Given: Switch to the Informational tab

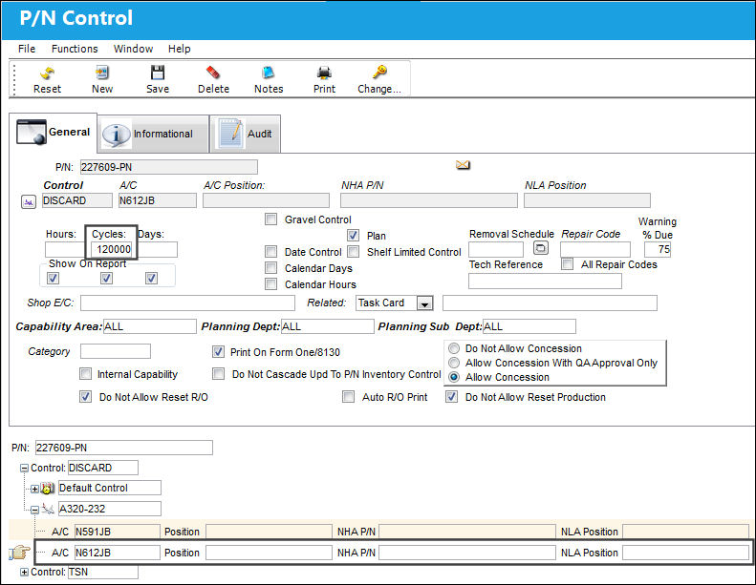Looking at the screenshot, I should click(x=153, y=134).
